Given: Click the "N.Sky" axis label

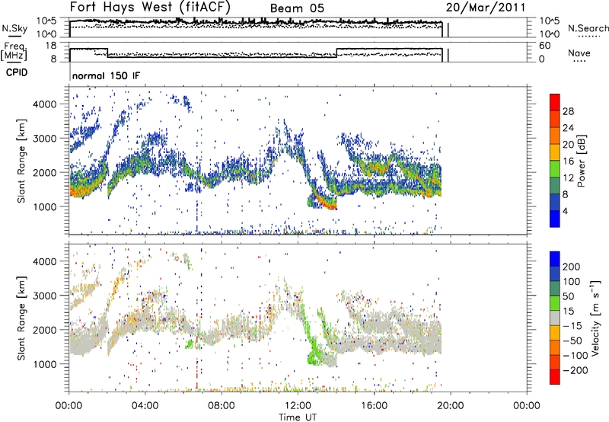Looking at the screenshot, I should pyautogui.click(x=14, y=28).
